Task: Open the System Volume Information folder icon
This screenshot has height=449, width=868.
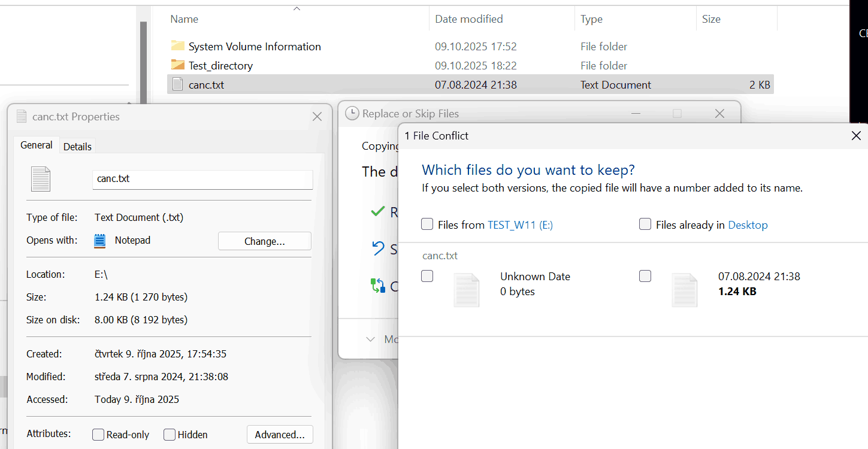Action: [x=177, y=46]
